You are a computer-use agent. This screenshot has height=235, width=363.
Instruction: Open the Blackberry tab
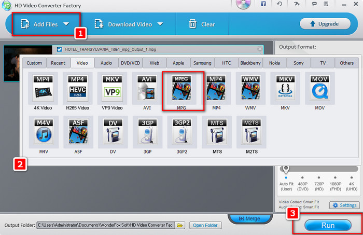(250, 63)
